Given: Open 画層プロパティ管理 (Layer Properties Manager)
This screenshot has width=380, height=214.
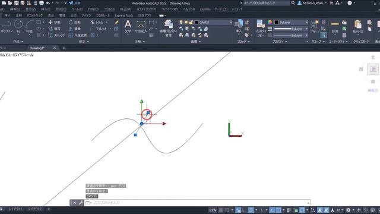Looking at the screenshot, I should 168,28.
